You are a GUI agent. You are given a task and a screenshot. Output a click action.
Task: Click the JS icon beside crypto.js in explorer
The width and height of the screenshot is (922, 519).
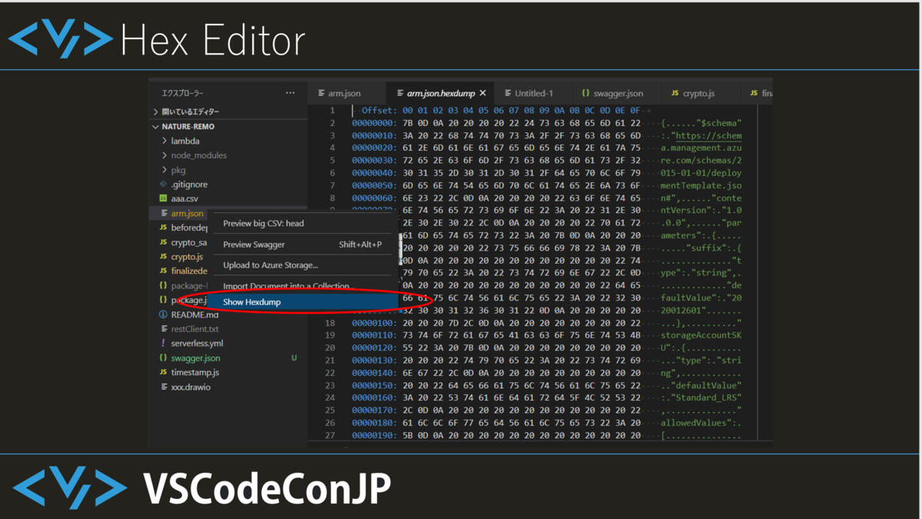[x=163, y=257]
